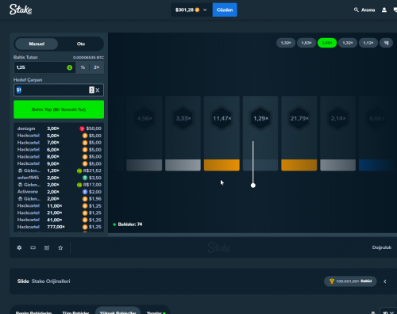Collapse the Slide info panel chevron
This screenshot has width=397, height=314.
(385, 281)
